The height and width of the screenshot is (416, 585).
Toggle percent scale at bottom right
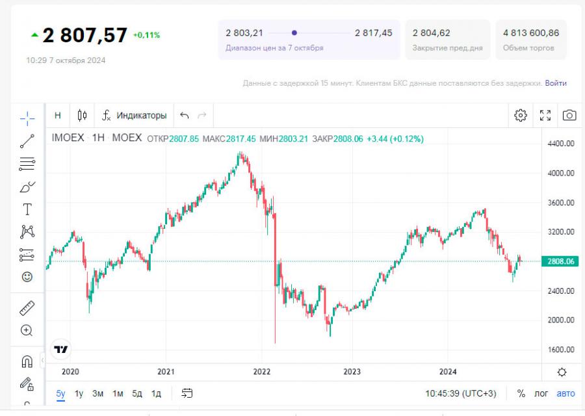click(521, 393)
